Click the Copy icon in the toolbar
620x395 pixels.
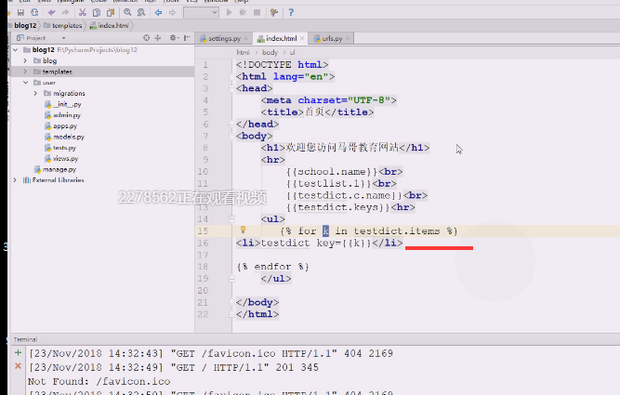pyautogui.click(x=96, y=13)
